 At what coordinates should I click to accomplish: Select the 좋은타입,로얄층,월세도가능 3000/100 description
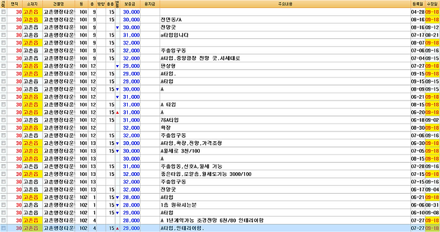coord(206,174)
